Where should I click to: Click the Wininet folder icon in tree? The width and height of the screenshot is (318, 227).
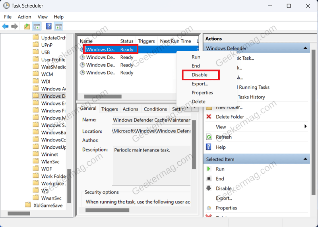point(36,154)
